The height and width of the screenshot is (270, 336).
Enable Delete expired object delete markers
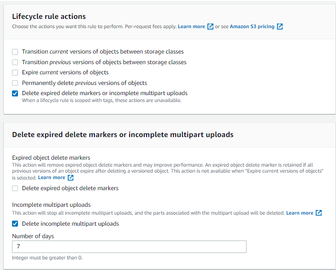click(15, 188)
